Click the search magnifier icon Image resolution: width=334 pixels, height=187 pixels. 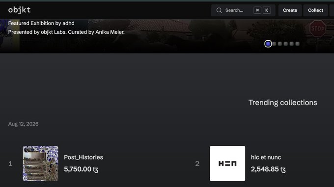[219, 10]
